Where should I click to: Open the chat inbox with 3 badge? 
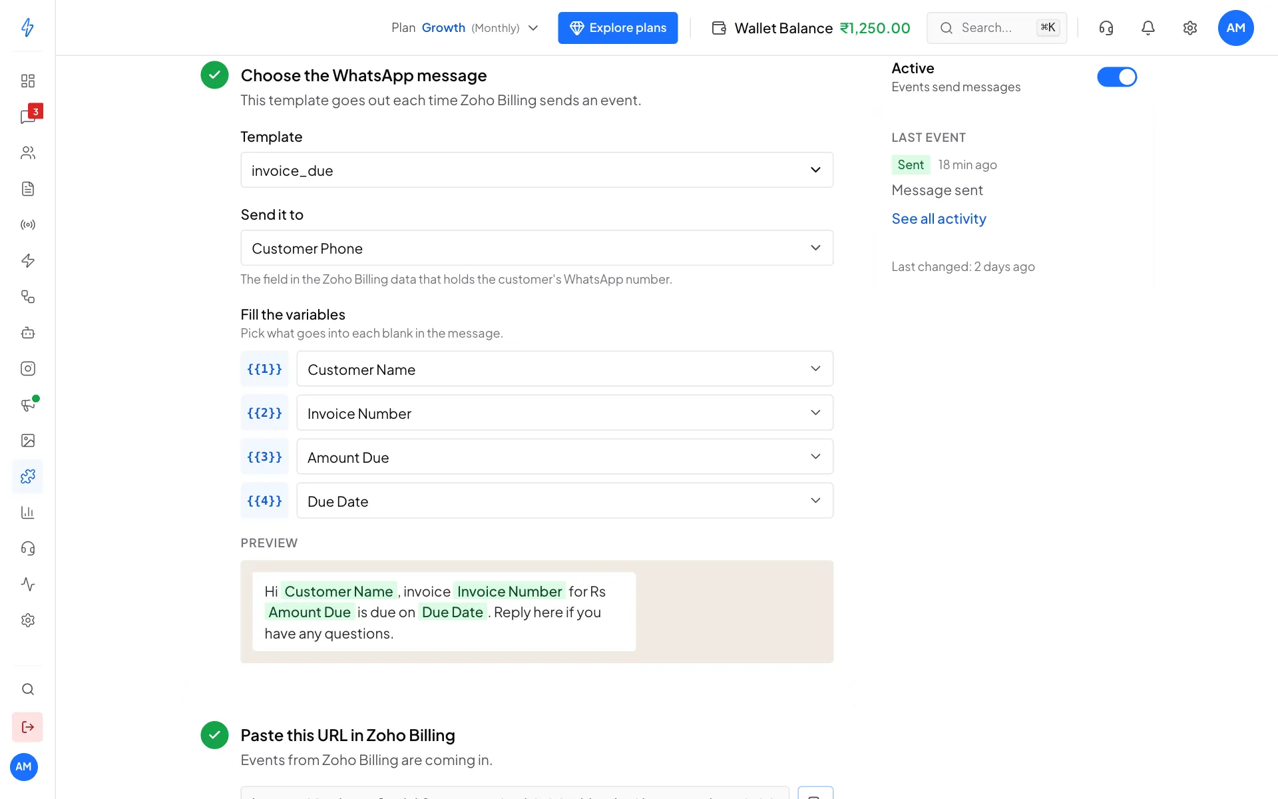coord(29,115)
